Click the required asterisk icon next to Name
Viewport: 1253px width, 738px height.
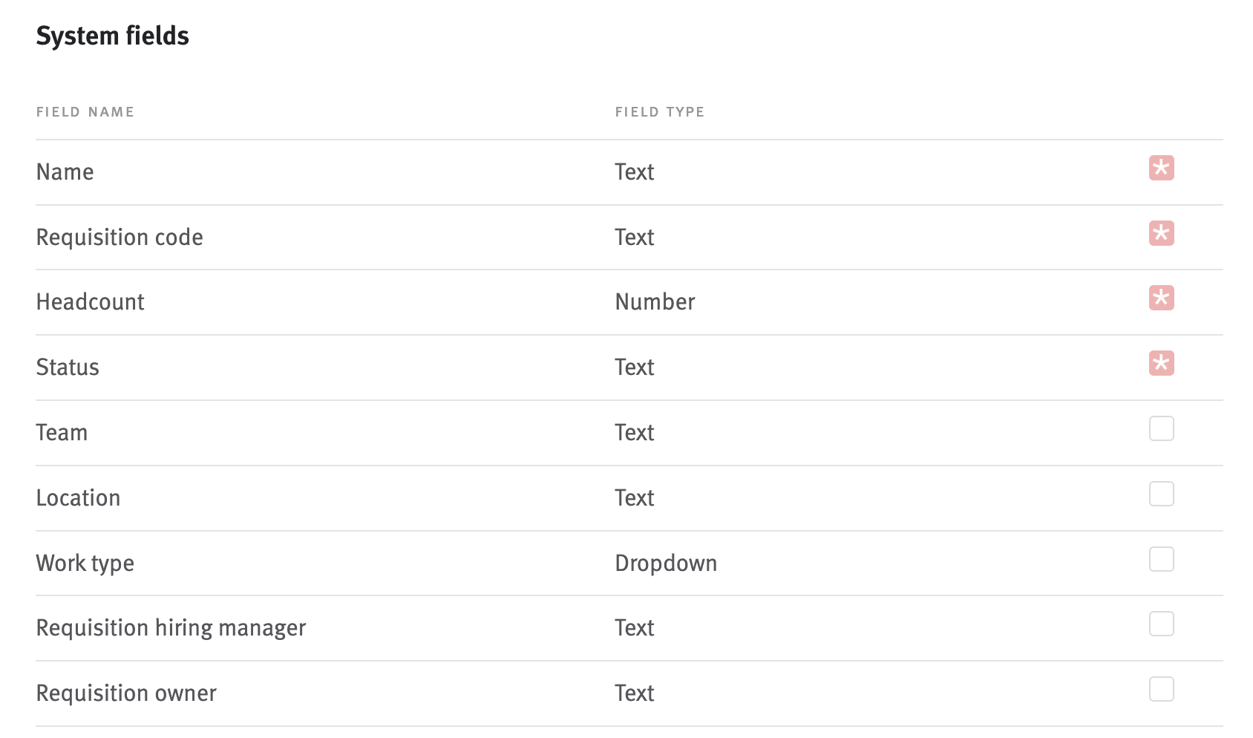[x=1161, y=169]
